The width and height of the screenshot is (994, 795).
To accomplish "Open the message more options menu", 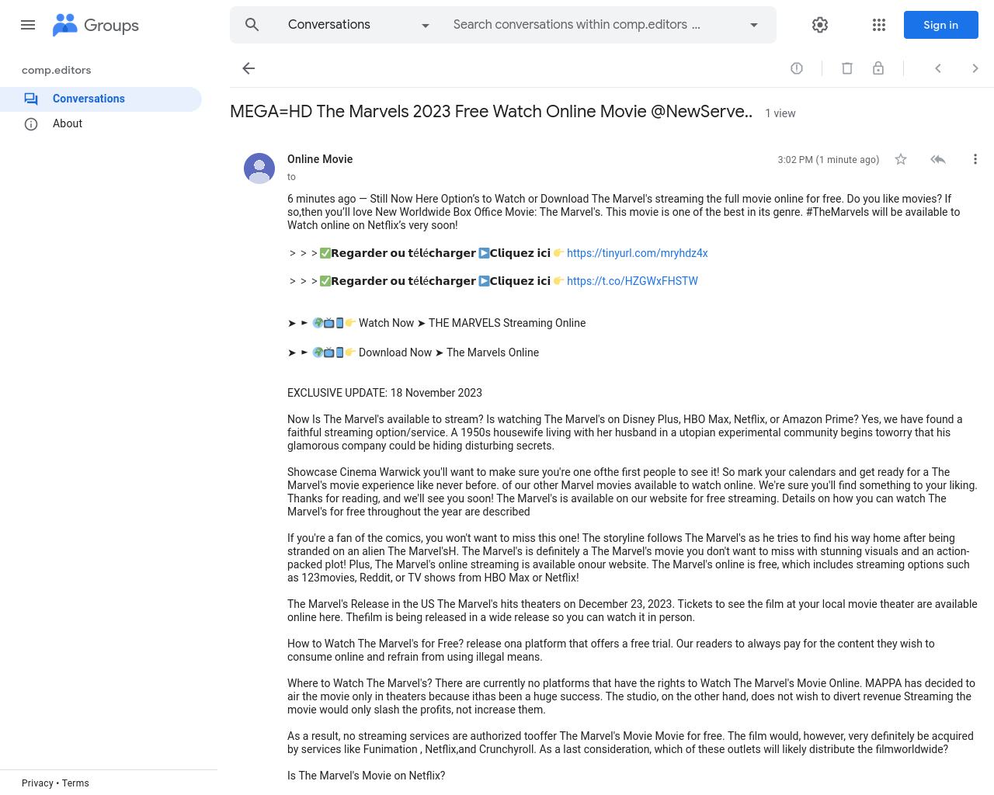I will (x=975, y=159).
